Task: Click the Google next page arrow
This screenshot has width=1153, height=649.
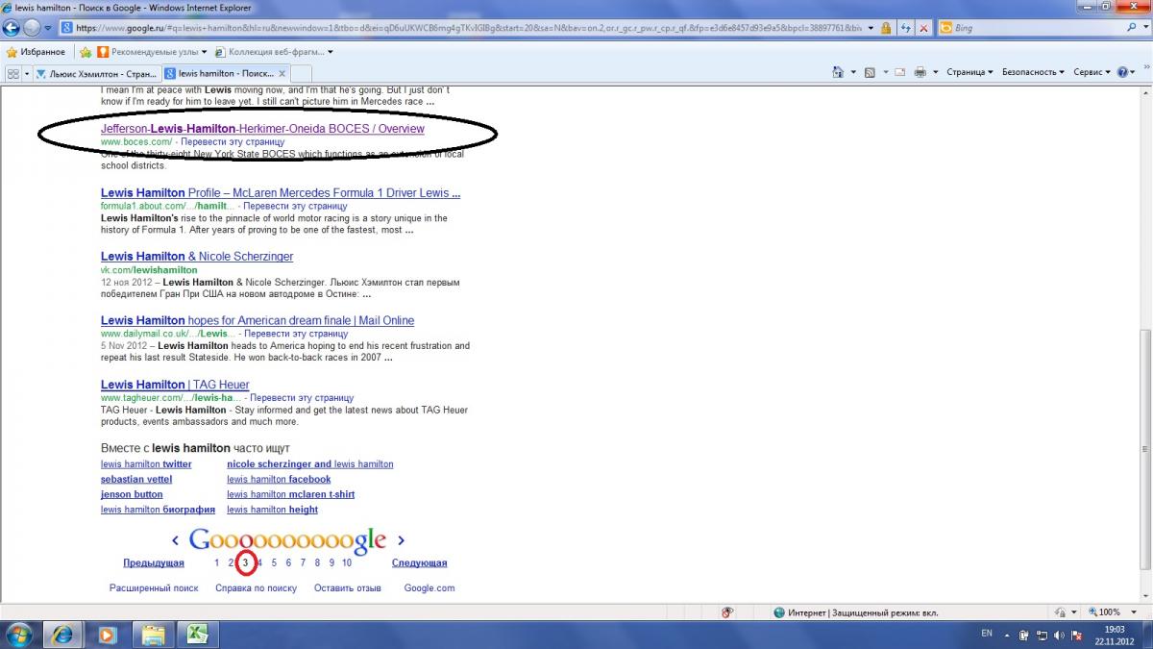Action: coord(401,541)
